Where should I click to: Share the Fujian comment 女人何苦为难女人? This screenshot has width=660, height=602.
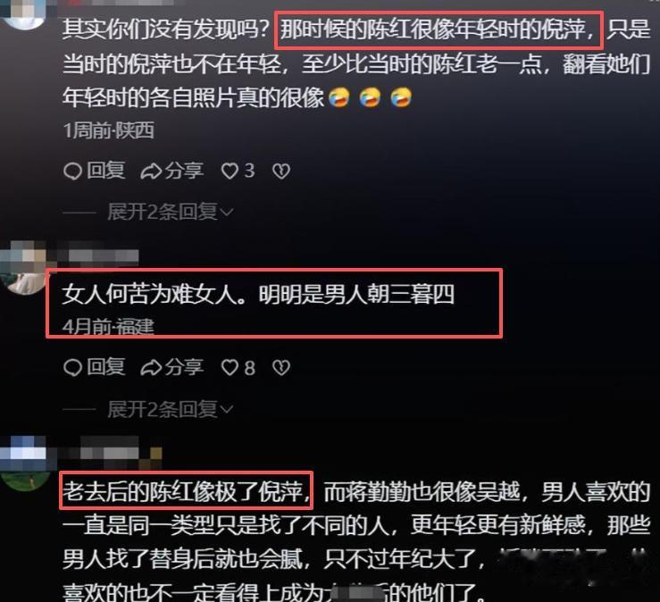click(172, 367)
